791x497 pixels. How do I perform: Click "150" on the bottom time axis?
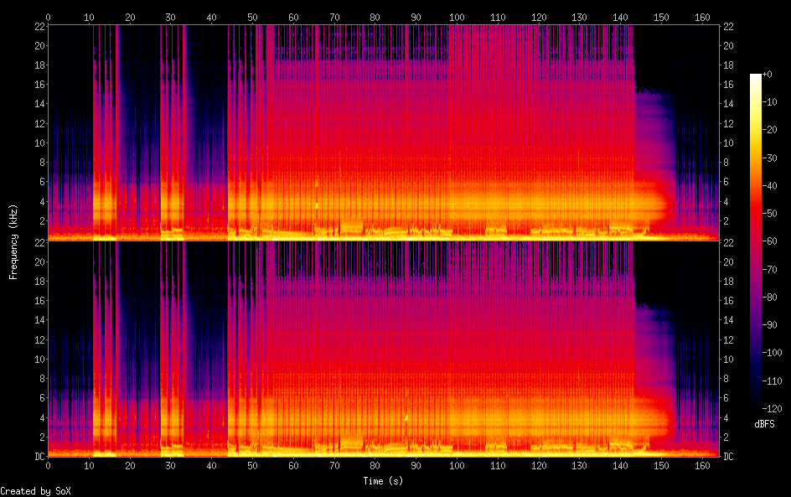tap(661, 466)
